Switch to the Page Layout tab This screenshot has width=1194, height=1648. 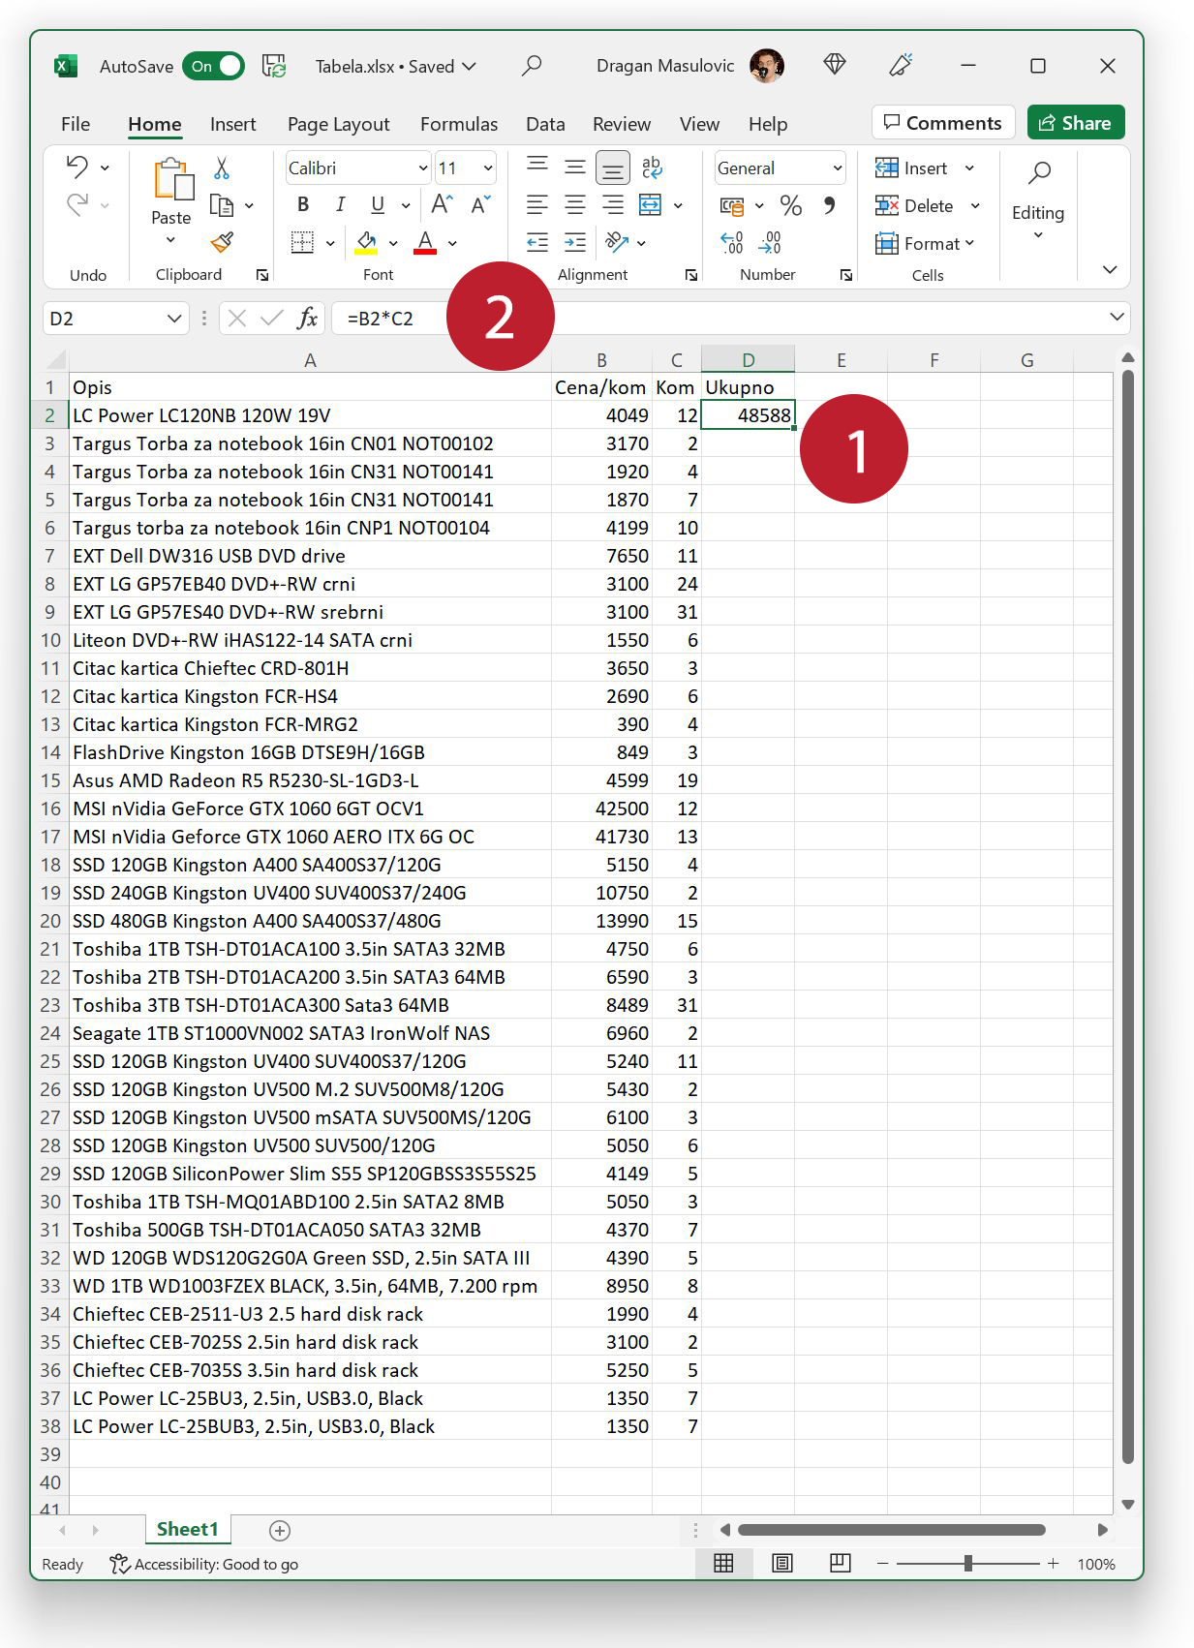(x=339, y=124)
